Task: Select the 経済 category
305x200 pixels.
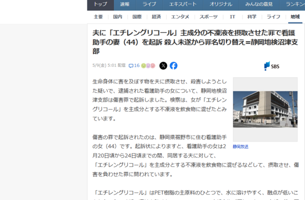Action: (157, 17)
